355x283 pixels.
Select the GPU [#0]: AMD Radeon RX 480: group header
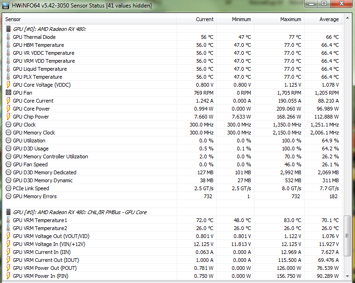tap(49, 29)
